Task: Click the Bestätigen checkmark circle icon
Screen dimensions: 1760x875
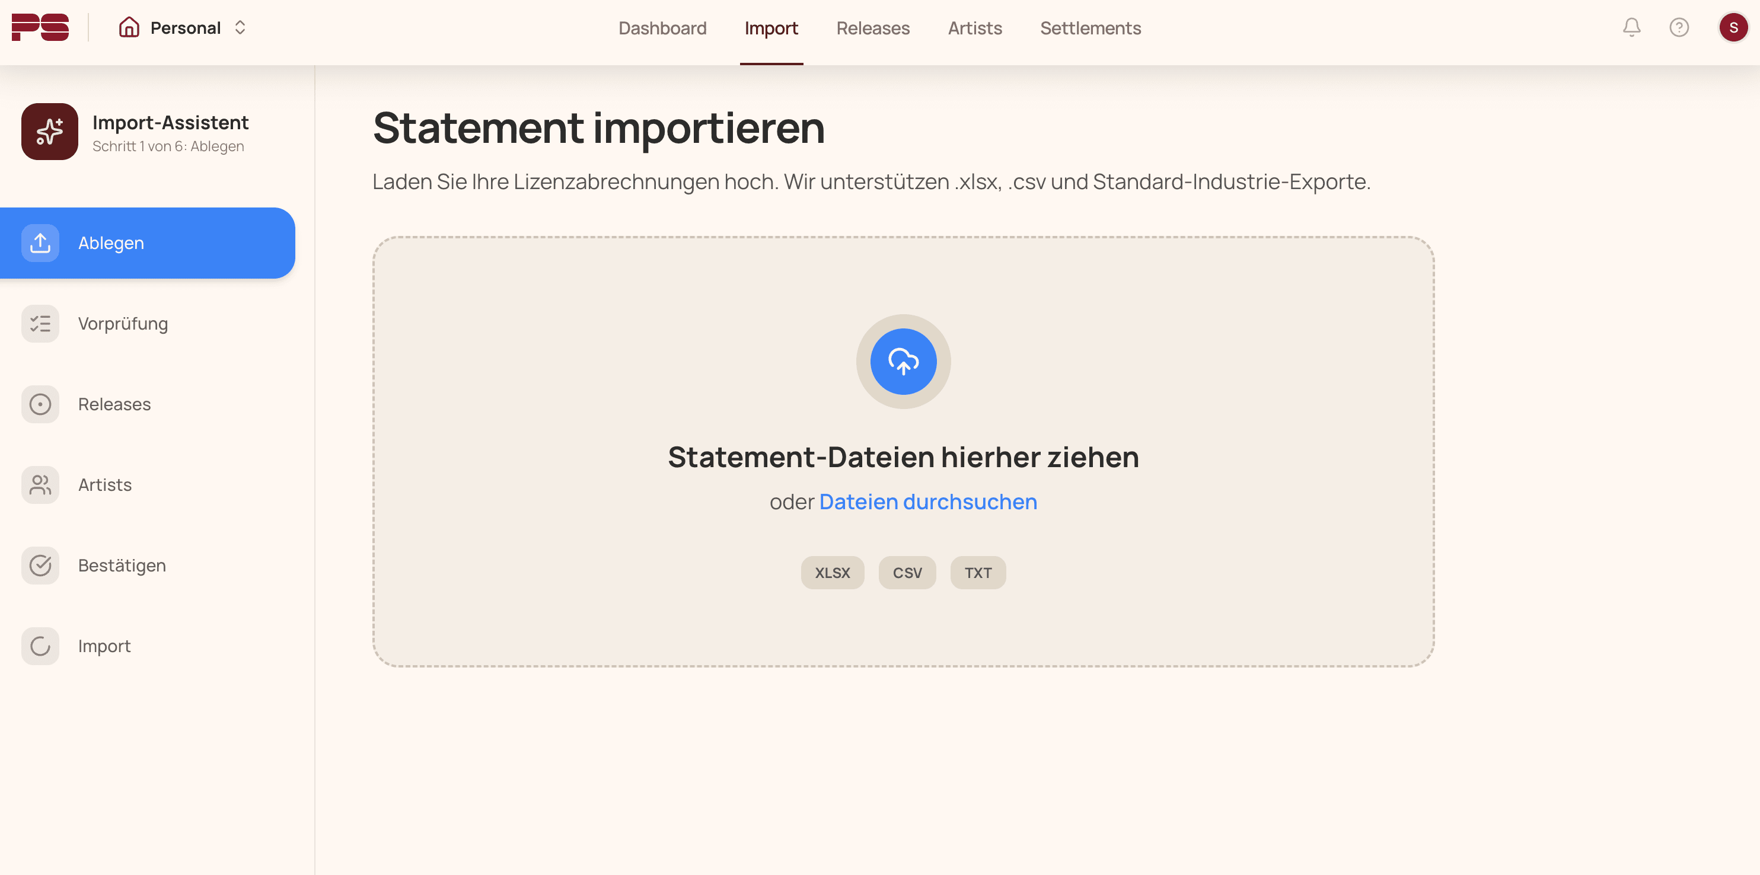Action: coord(40,565)
